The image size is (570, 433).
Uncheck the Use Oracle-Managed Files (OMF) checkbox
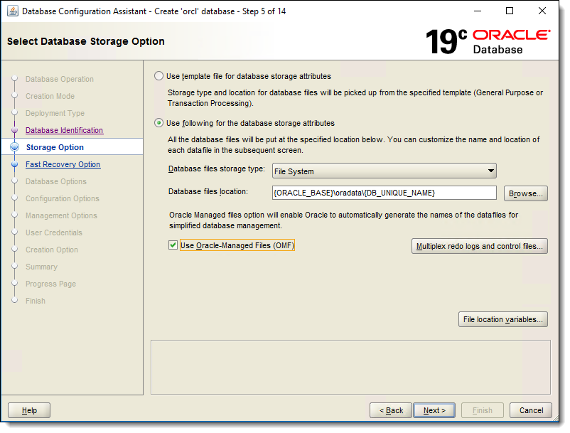[x=173, y=245]
